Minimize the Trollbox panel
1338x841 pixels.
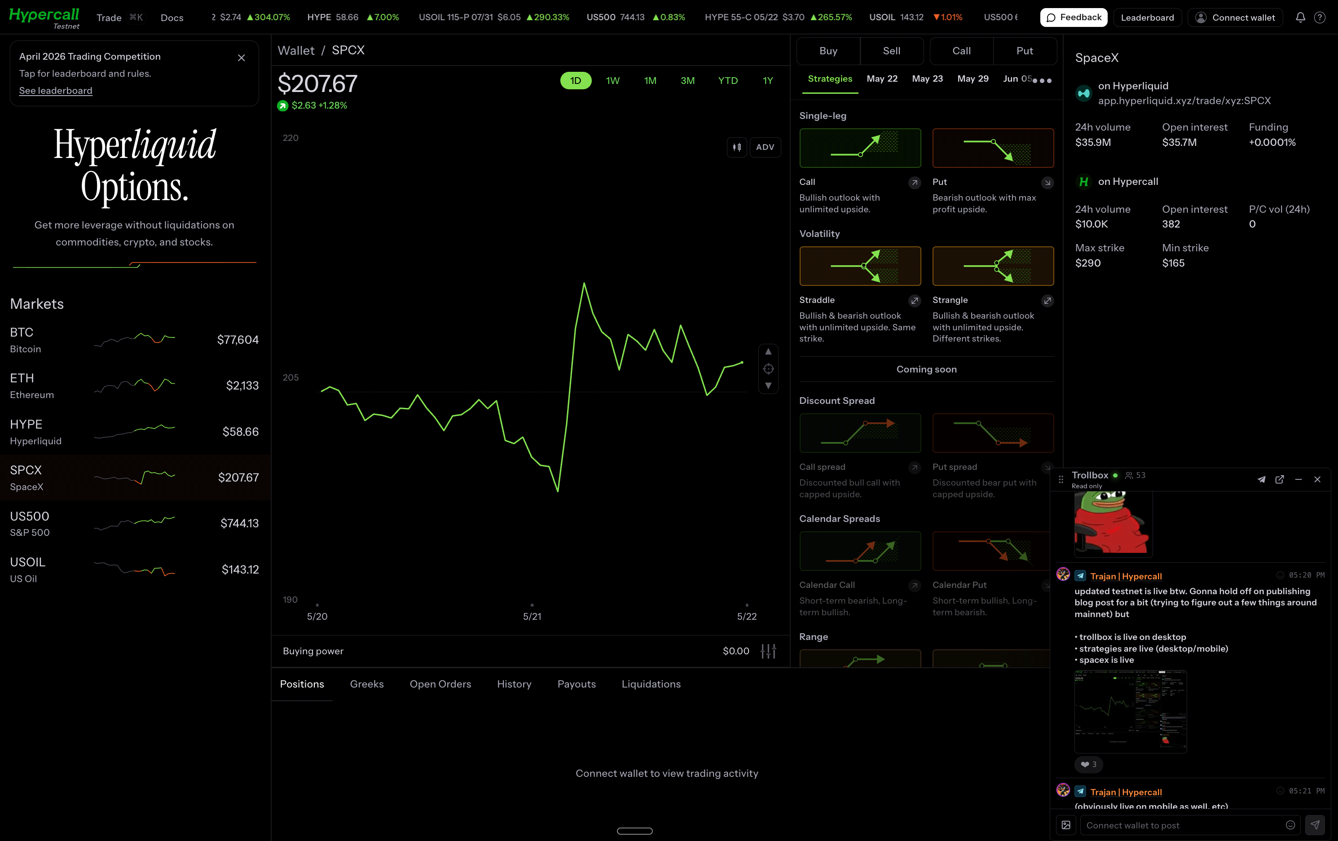[x=1298, y=479]
